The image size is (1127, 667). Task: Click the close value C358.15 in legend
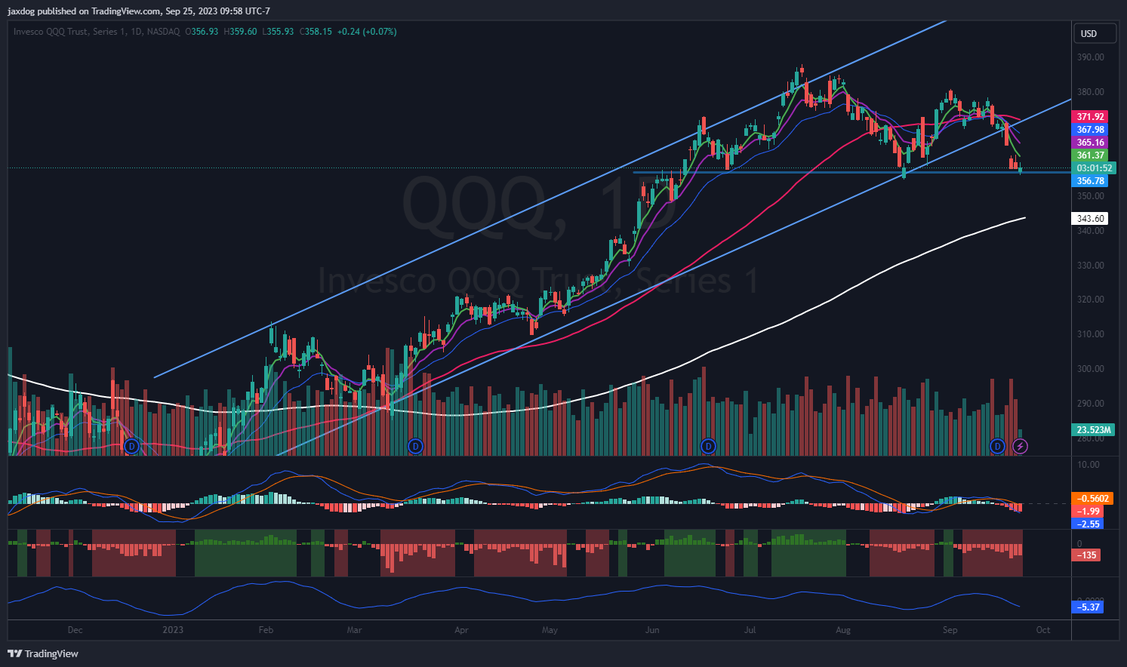tap(316, 32)
